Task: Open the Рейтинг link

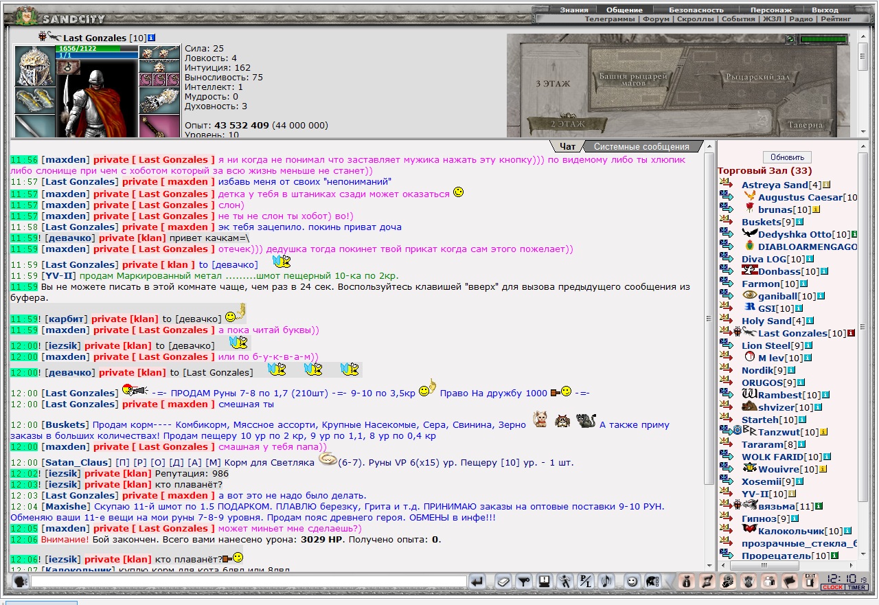Action: [836, 19]
